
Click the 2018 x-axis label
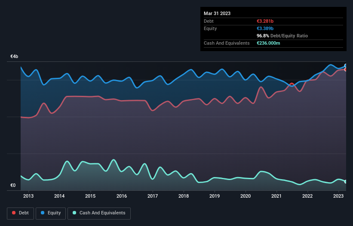184,196
